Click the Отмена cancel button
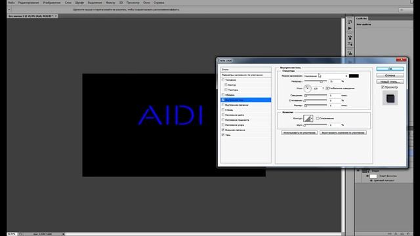The image size is (420, 236). coord(390,75)
